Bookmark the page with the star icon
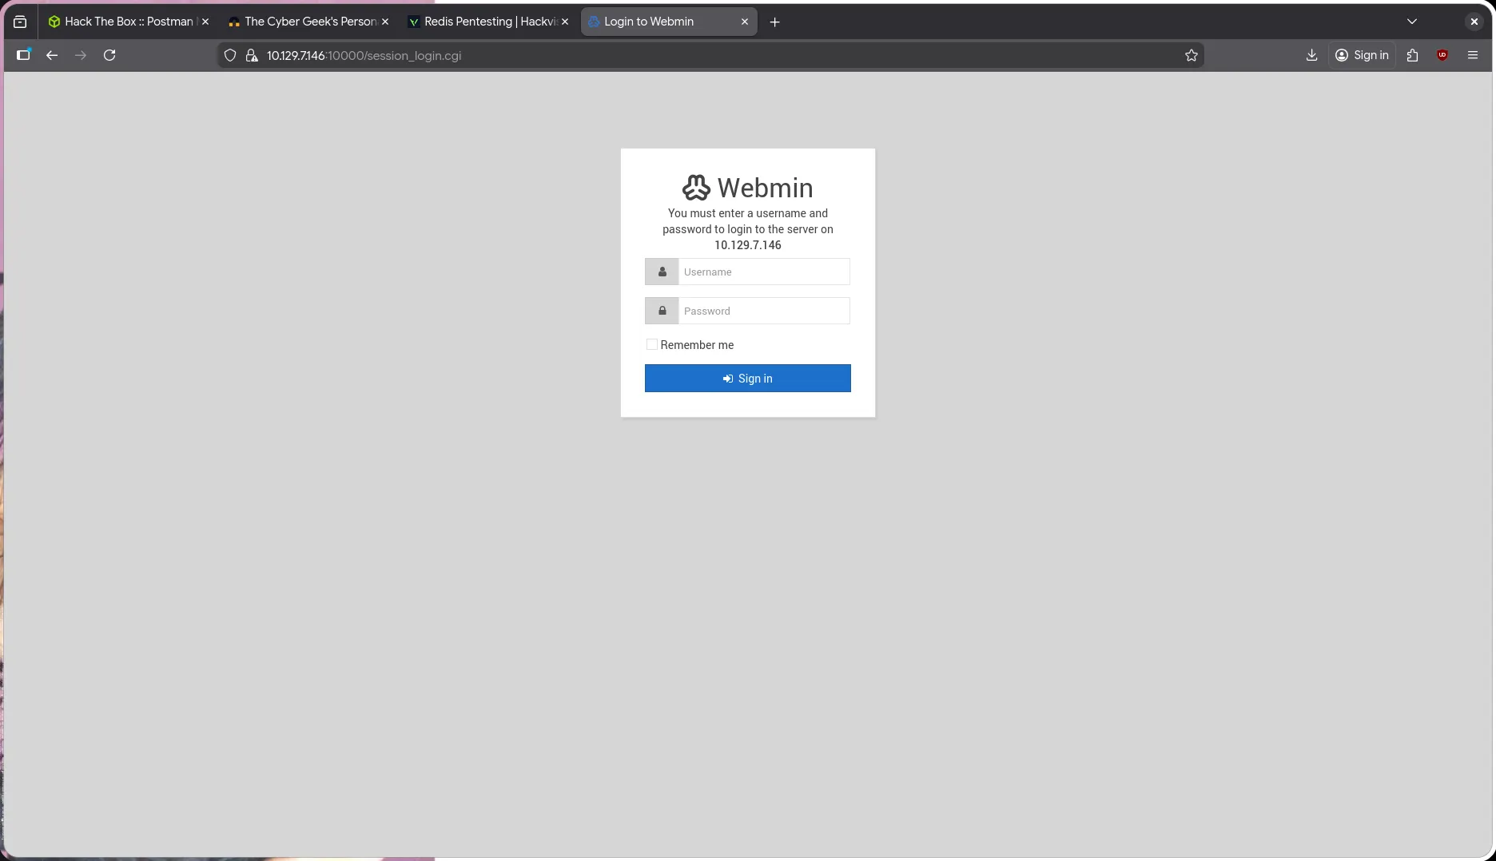 (1191, 55)
